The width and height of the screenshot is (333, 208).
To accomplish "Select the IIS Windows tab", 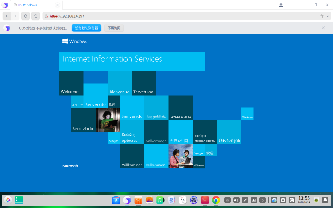I will click(x=35, y=5).
